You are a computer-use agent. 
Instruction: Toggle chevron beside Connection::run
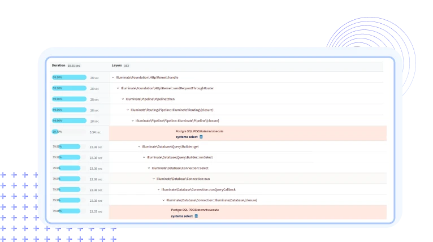pos(154,179)
